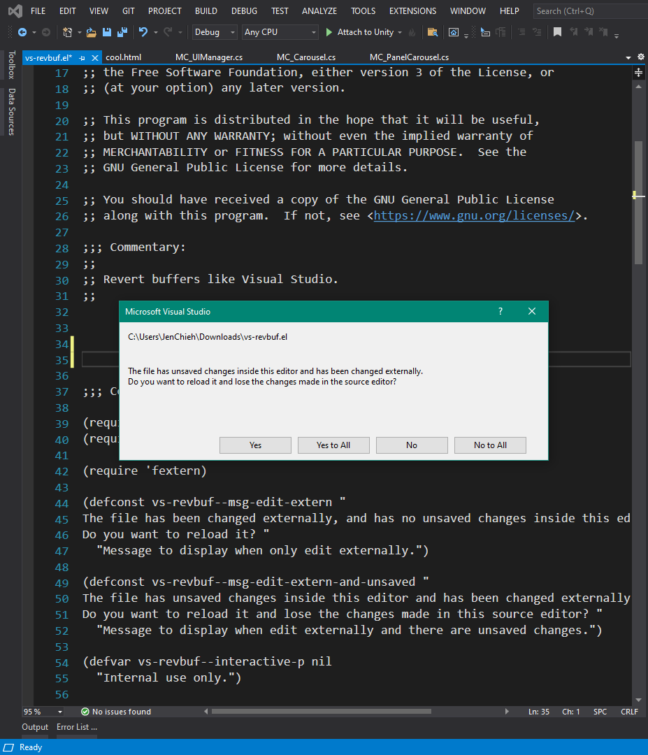
Task: Expand the Navigate Backward dropdown arrow
Action: pyautogui.click(x=34, y=32)
